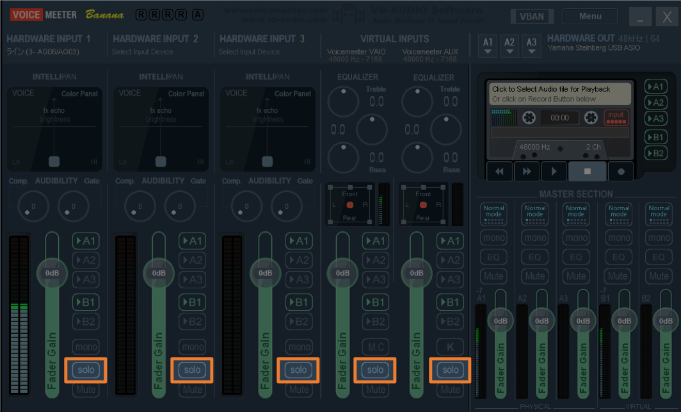Change master A1 Normal mode

tap(493, 214)
